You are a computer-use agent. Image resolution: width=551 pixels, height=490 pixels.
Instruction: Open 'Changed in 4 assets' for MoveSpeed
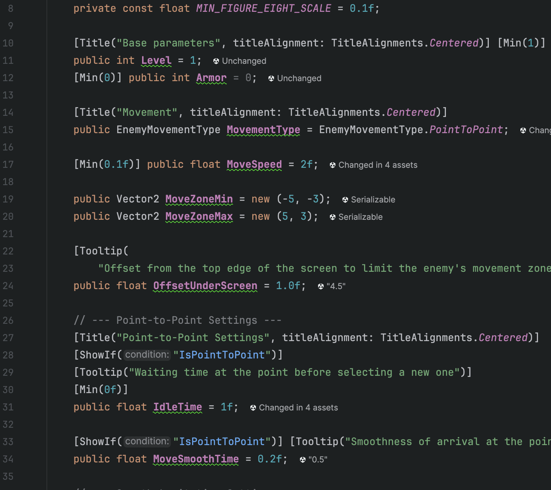(378, 165)
